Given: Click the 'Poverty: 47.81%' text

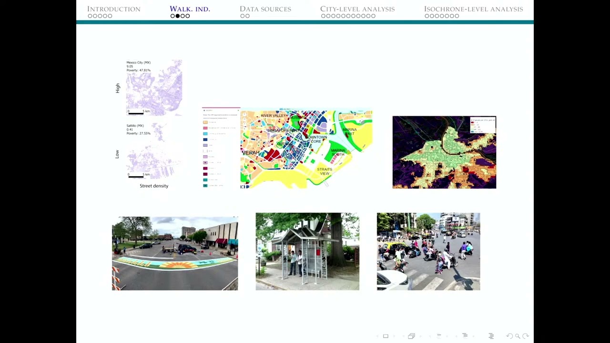Looking at the screenshot, I should 139,71.
